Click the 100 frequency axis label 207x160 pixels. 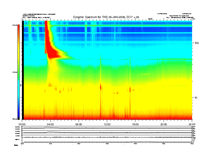pos(197,43)
